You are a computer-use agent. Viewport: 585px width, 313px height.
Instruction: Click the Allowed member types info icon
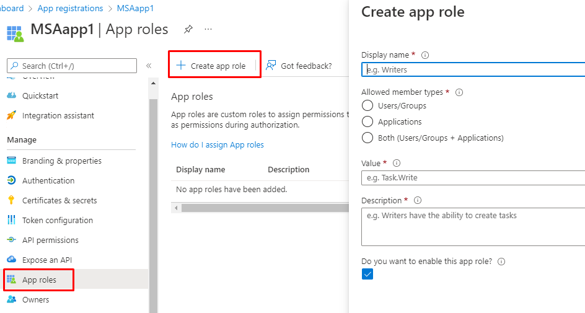coord(459,92)
